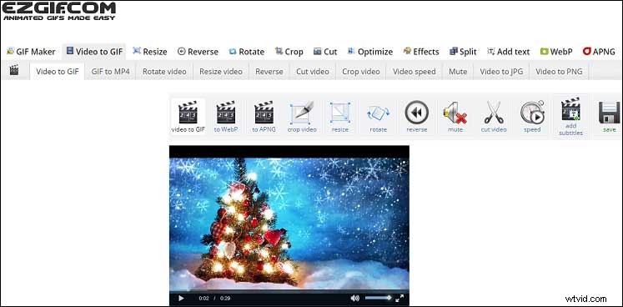Click the video progress seek bar
This screenshot has height=307, width=623.
click(289, 290)
